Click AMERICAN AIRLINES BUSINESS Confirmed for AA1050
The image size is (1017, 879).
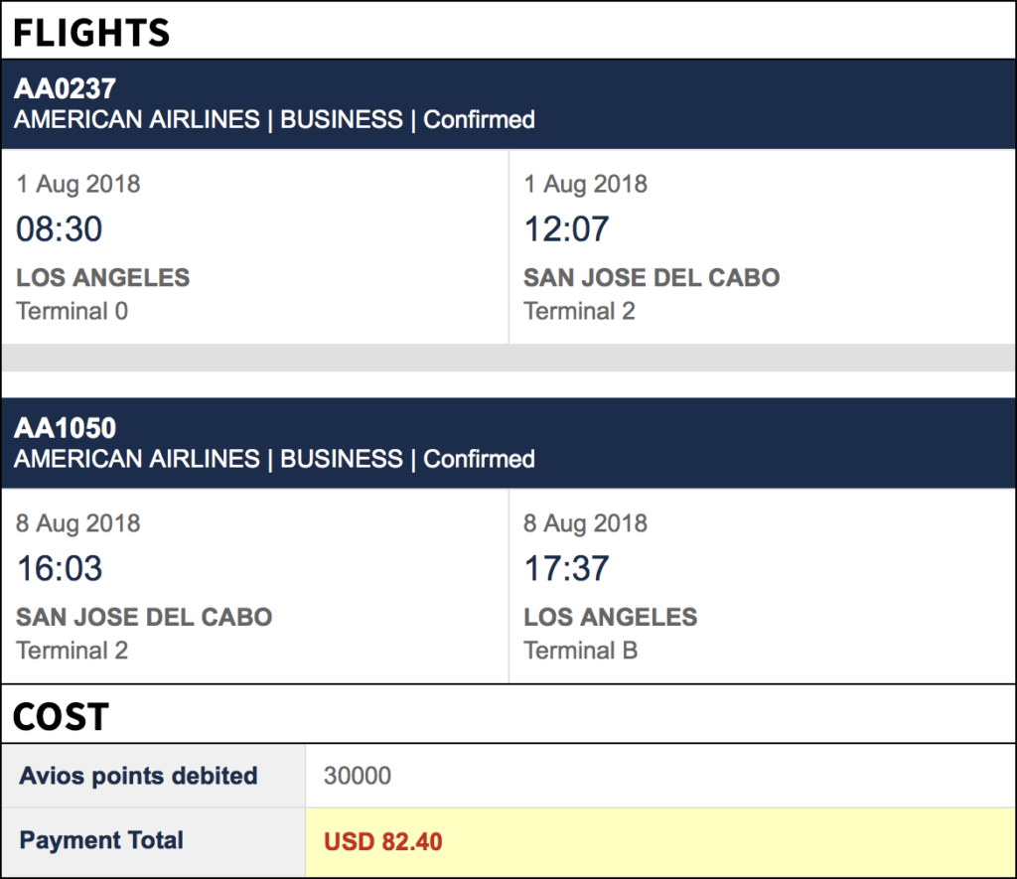pyautogui.click(x=274, y=459)
